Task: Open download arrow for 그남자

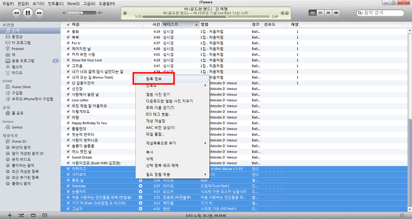Action: (x=140, y=209)
